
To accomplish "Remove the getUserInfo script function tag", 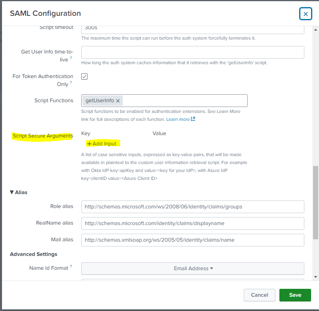I will tap(118, 101).
